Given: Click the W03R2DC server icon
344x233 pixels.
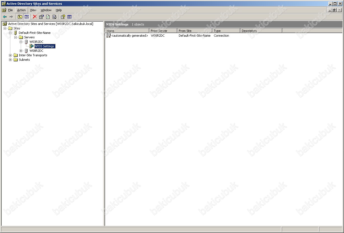Looking at the screenshot, I should click(26, 42).
